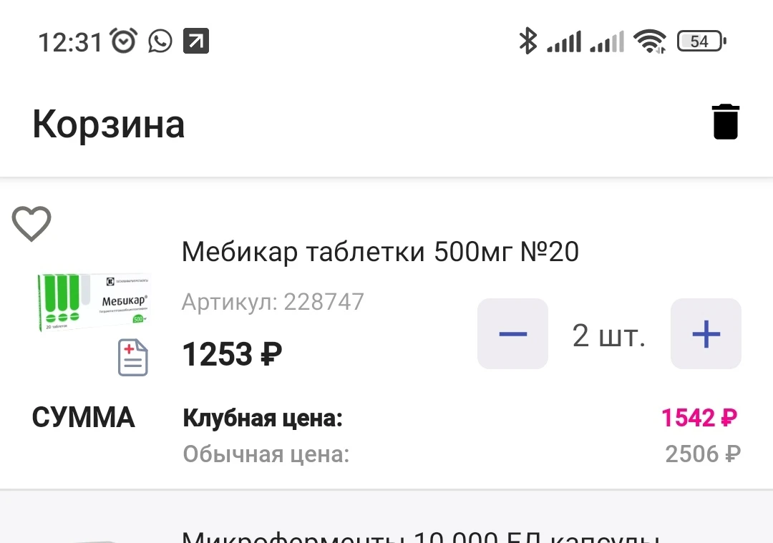The height and width of the screenshot is (543, 773).
Task: Open Мебикар таблетки 500мг №20 product title
Action: (x=380, y=252)
